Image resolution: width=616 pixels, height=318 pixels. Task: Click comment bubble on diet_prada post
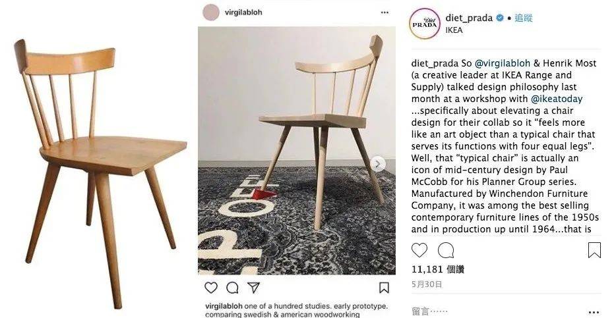(446, 250)
